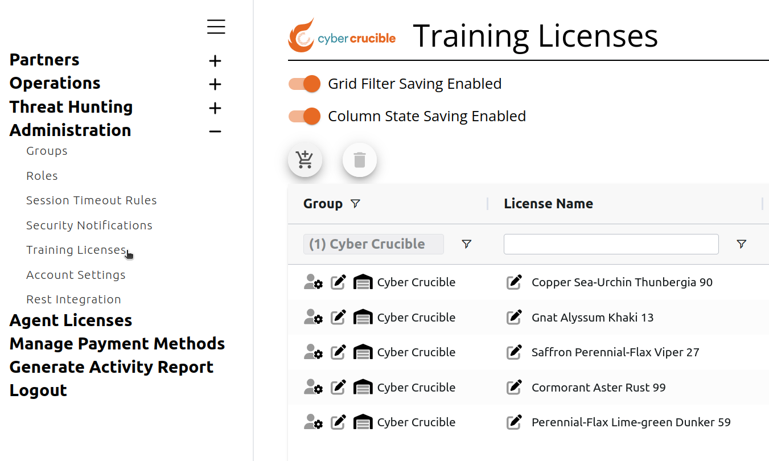This screenshot has width=769, height=461.
Task: Open Security Notifications page
Action: click(x=89, y=225)
